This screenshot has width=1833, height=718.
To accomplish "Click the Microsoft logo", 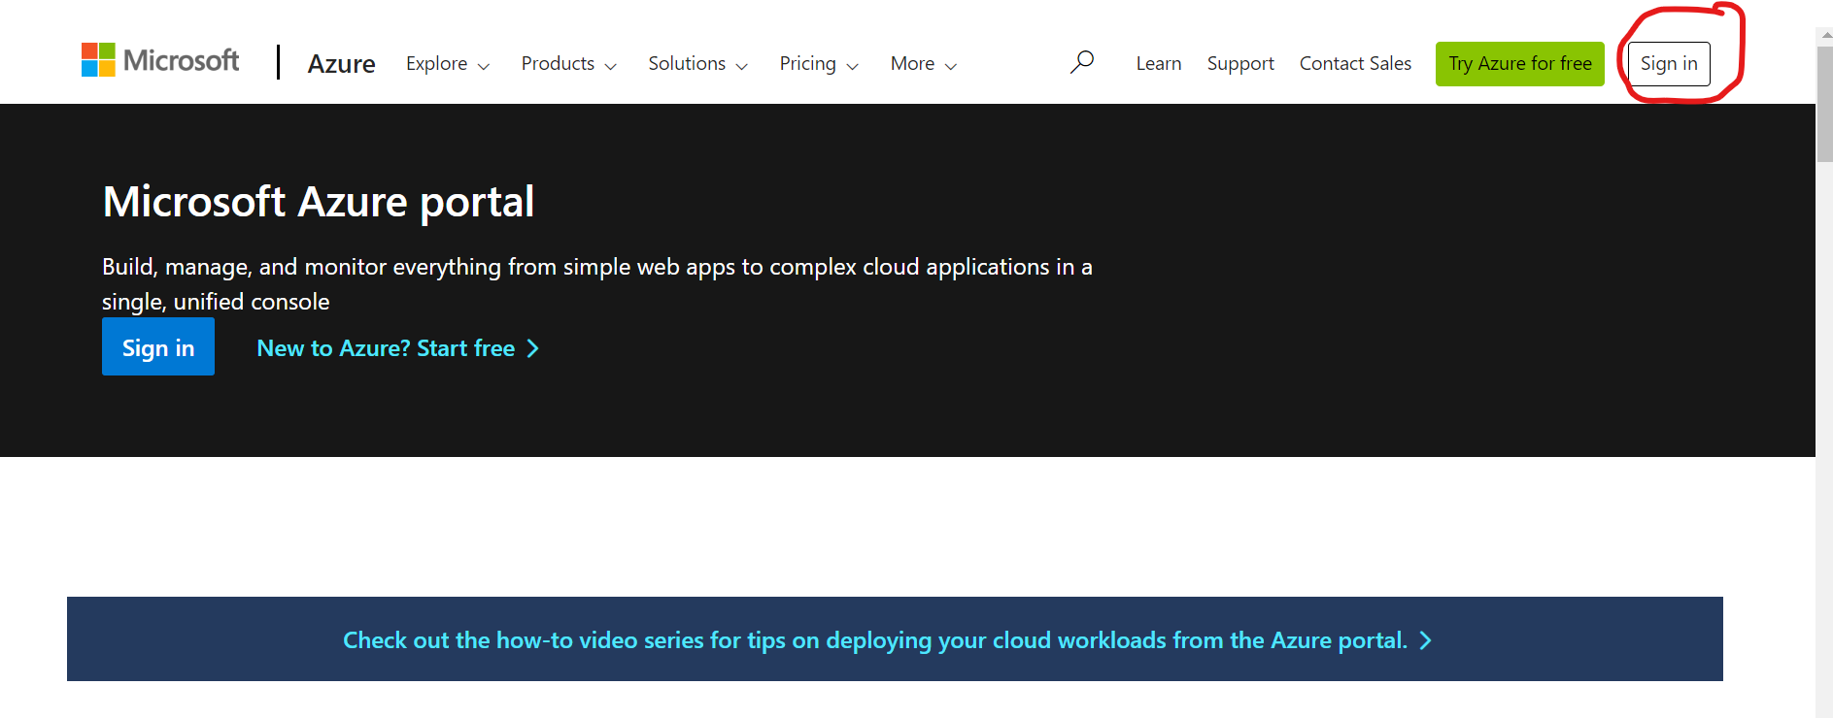I will pos(160,60).
